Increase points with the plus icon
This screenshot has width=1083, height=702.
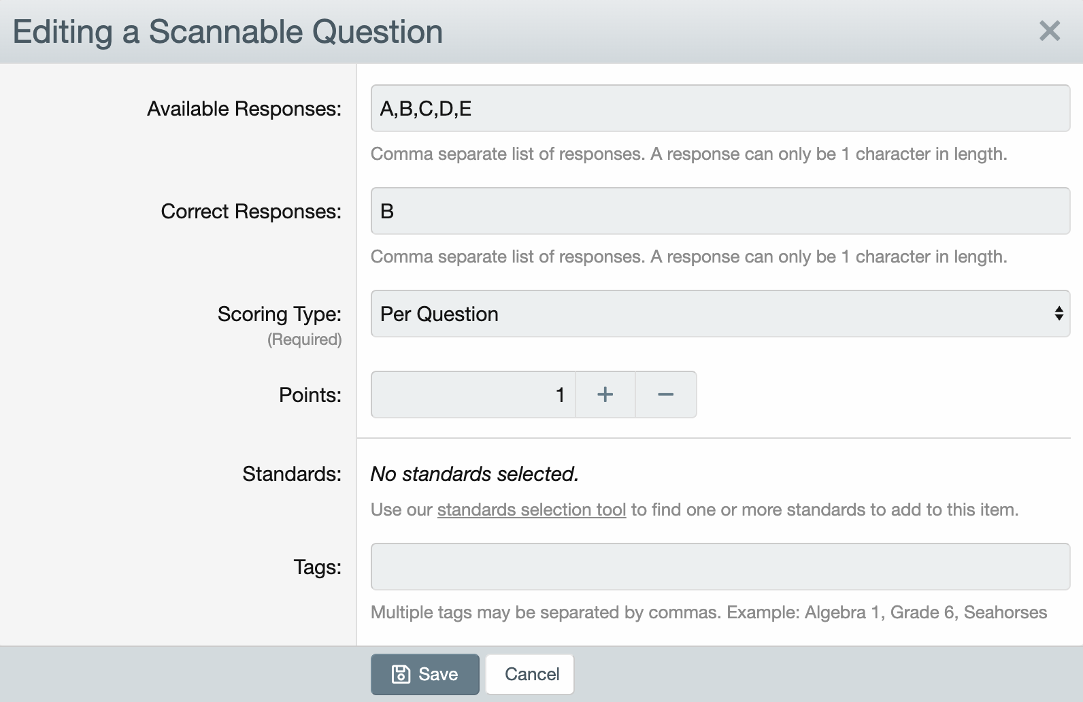pos(605,395)
